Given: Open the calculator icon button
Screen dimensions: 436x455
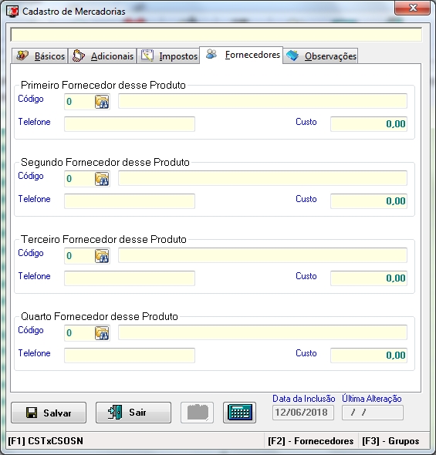Looking at the screenshot, I should tap(239, 413).
